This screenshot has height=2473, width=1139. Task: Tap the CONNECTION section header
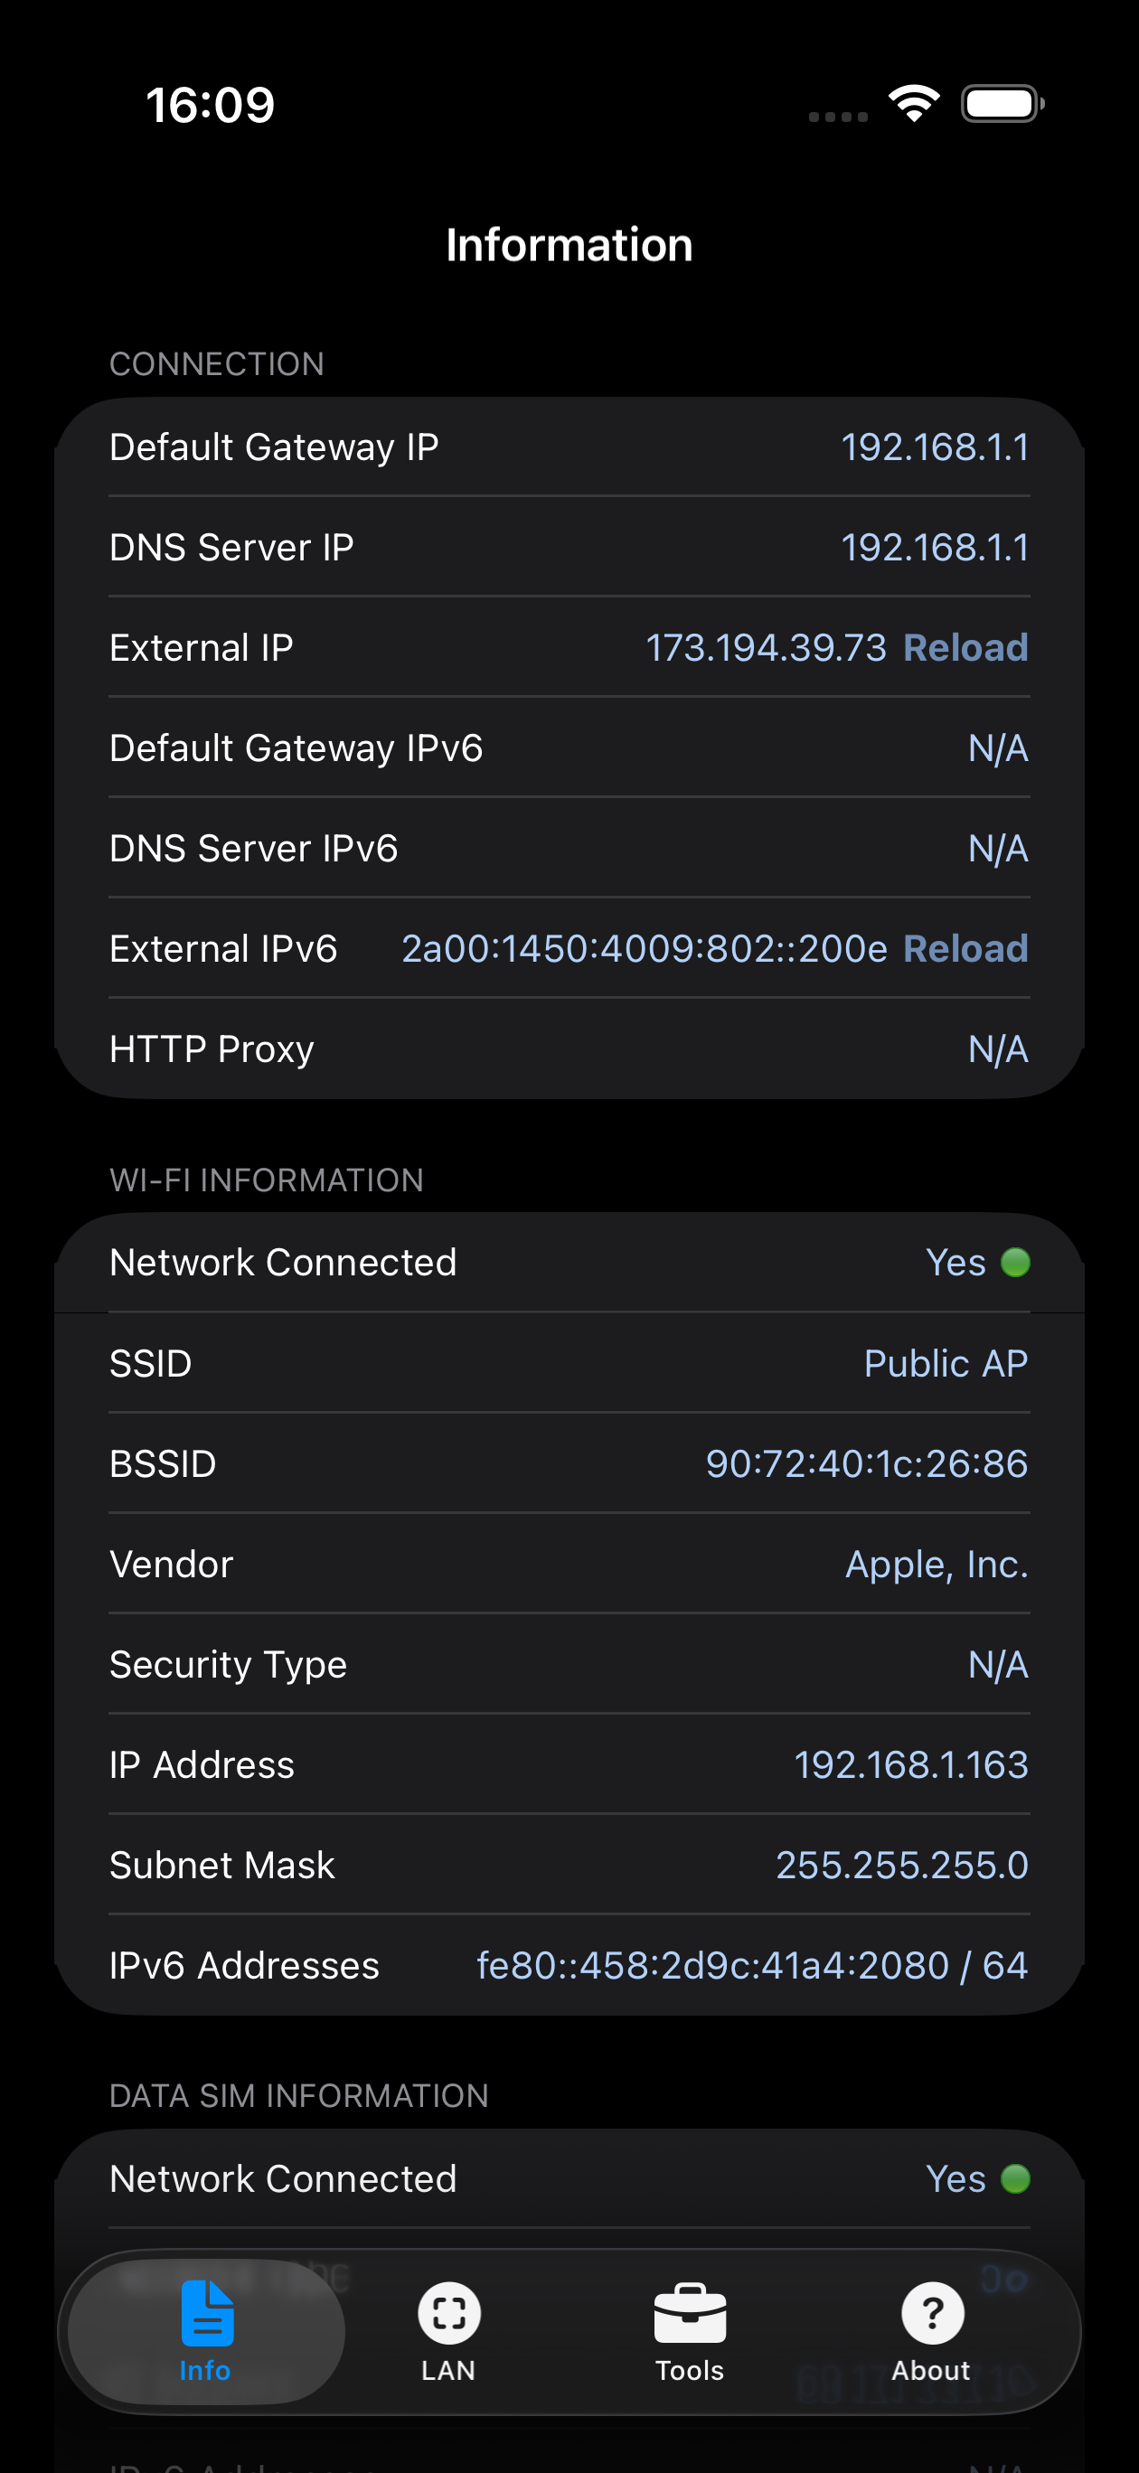pos(216,364)
